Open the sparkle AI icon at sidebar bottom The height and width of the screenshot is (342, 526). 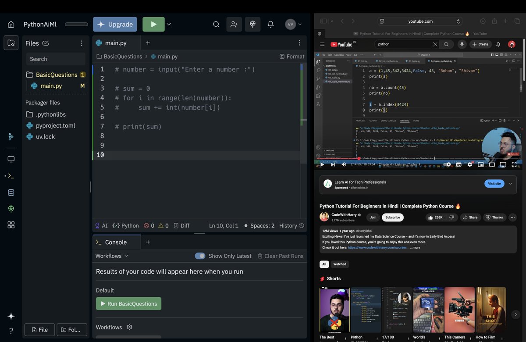click(11, 316)
